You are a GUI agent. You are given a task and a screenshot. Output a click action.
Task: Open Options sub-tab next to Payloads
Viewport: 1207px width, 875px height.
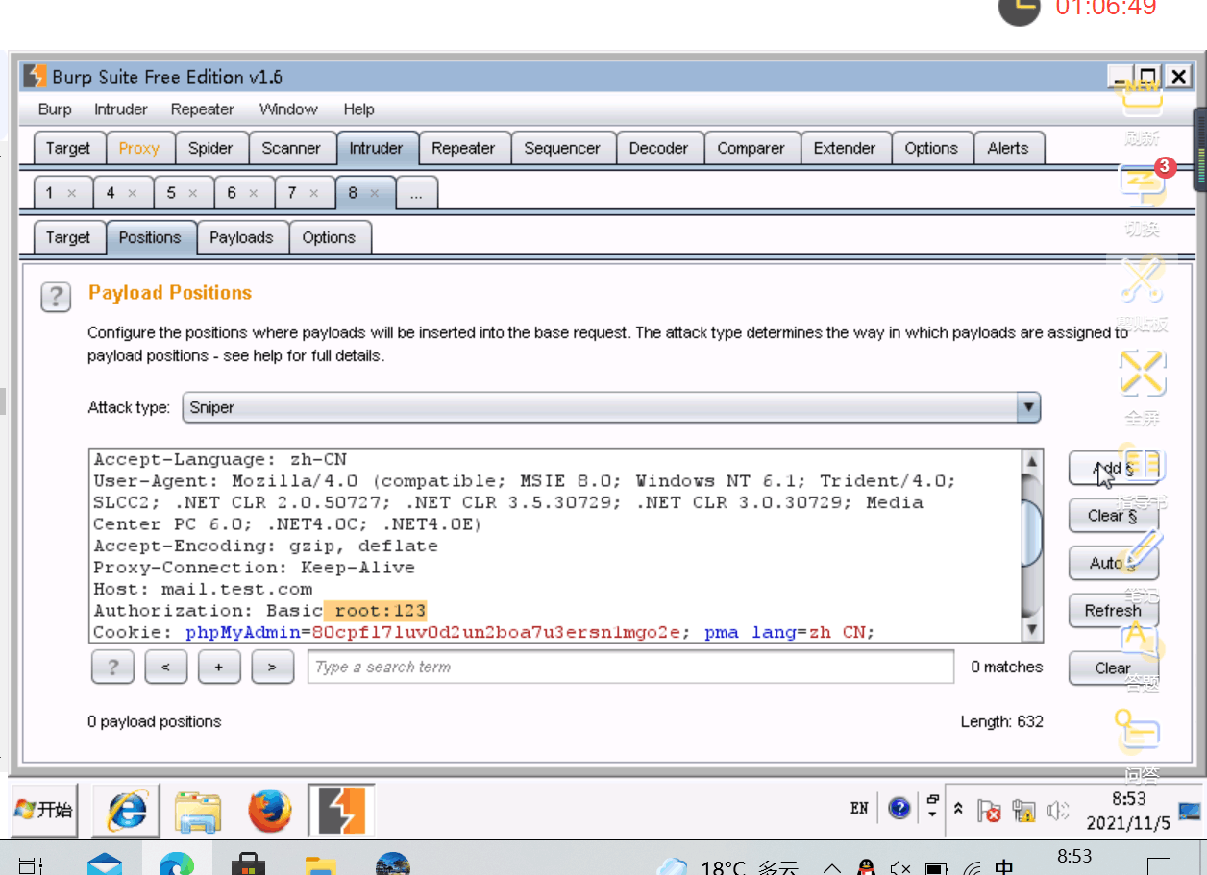tap(329, 238)
